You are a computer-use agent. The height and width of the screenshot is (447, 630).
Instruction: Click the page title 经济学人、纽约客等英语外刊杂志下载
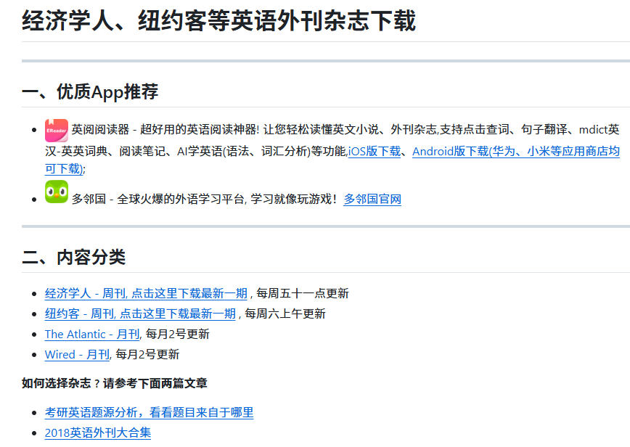[219, 20]
